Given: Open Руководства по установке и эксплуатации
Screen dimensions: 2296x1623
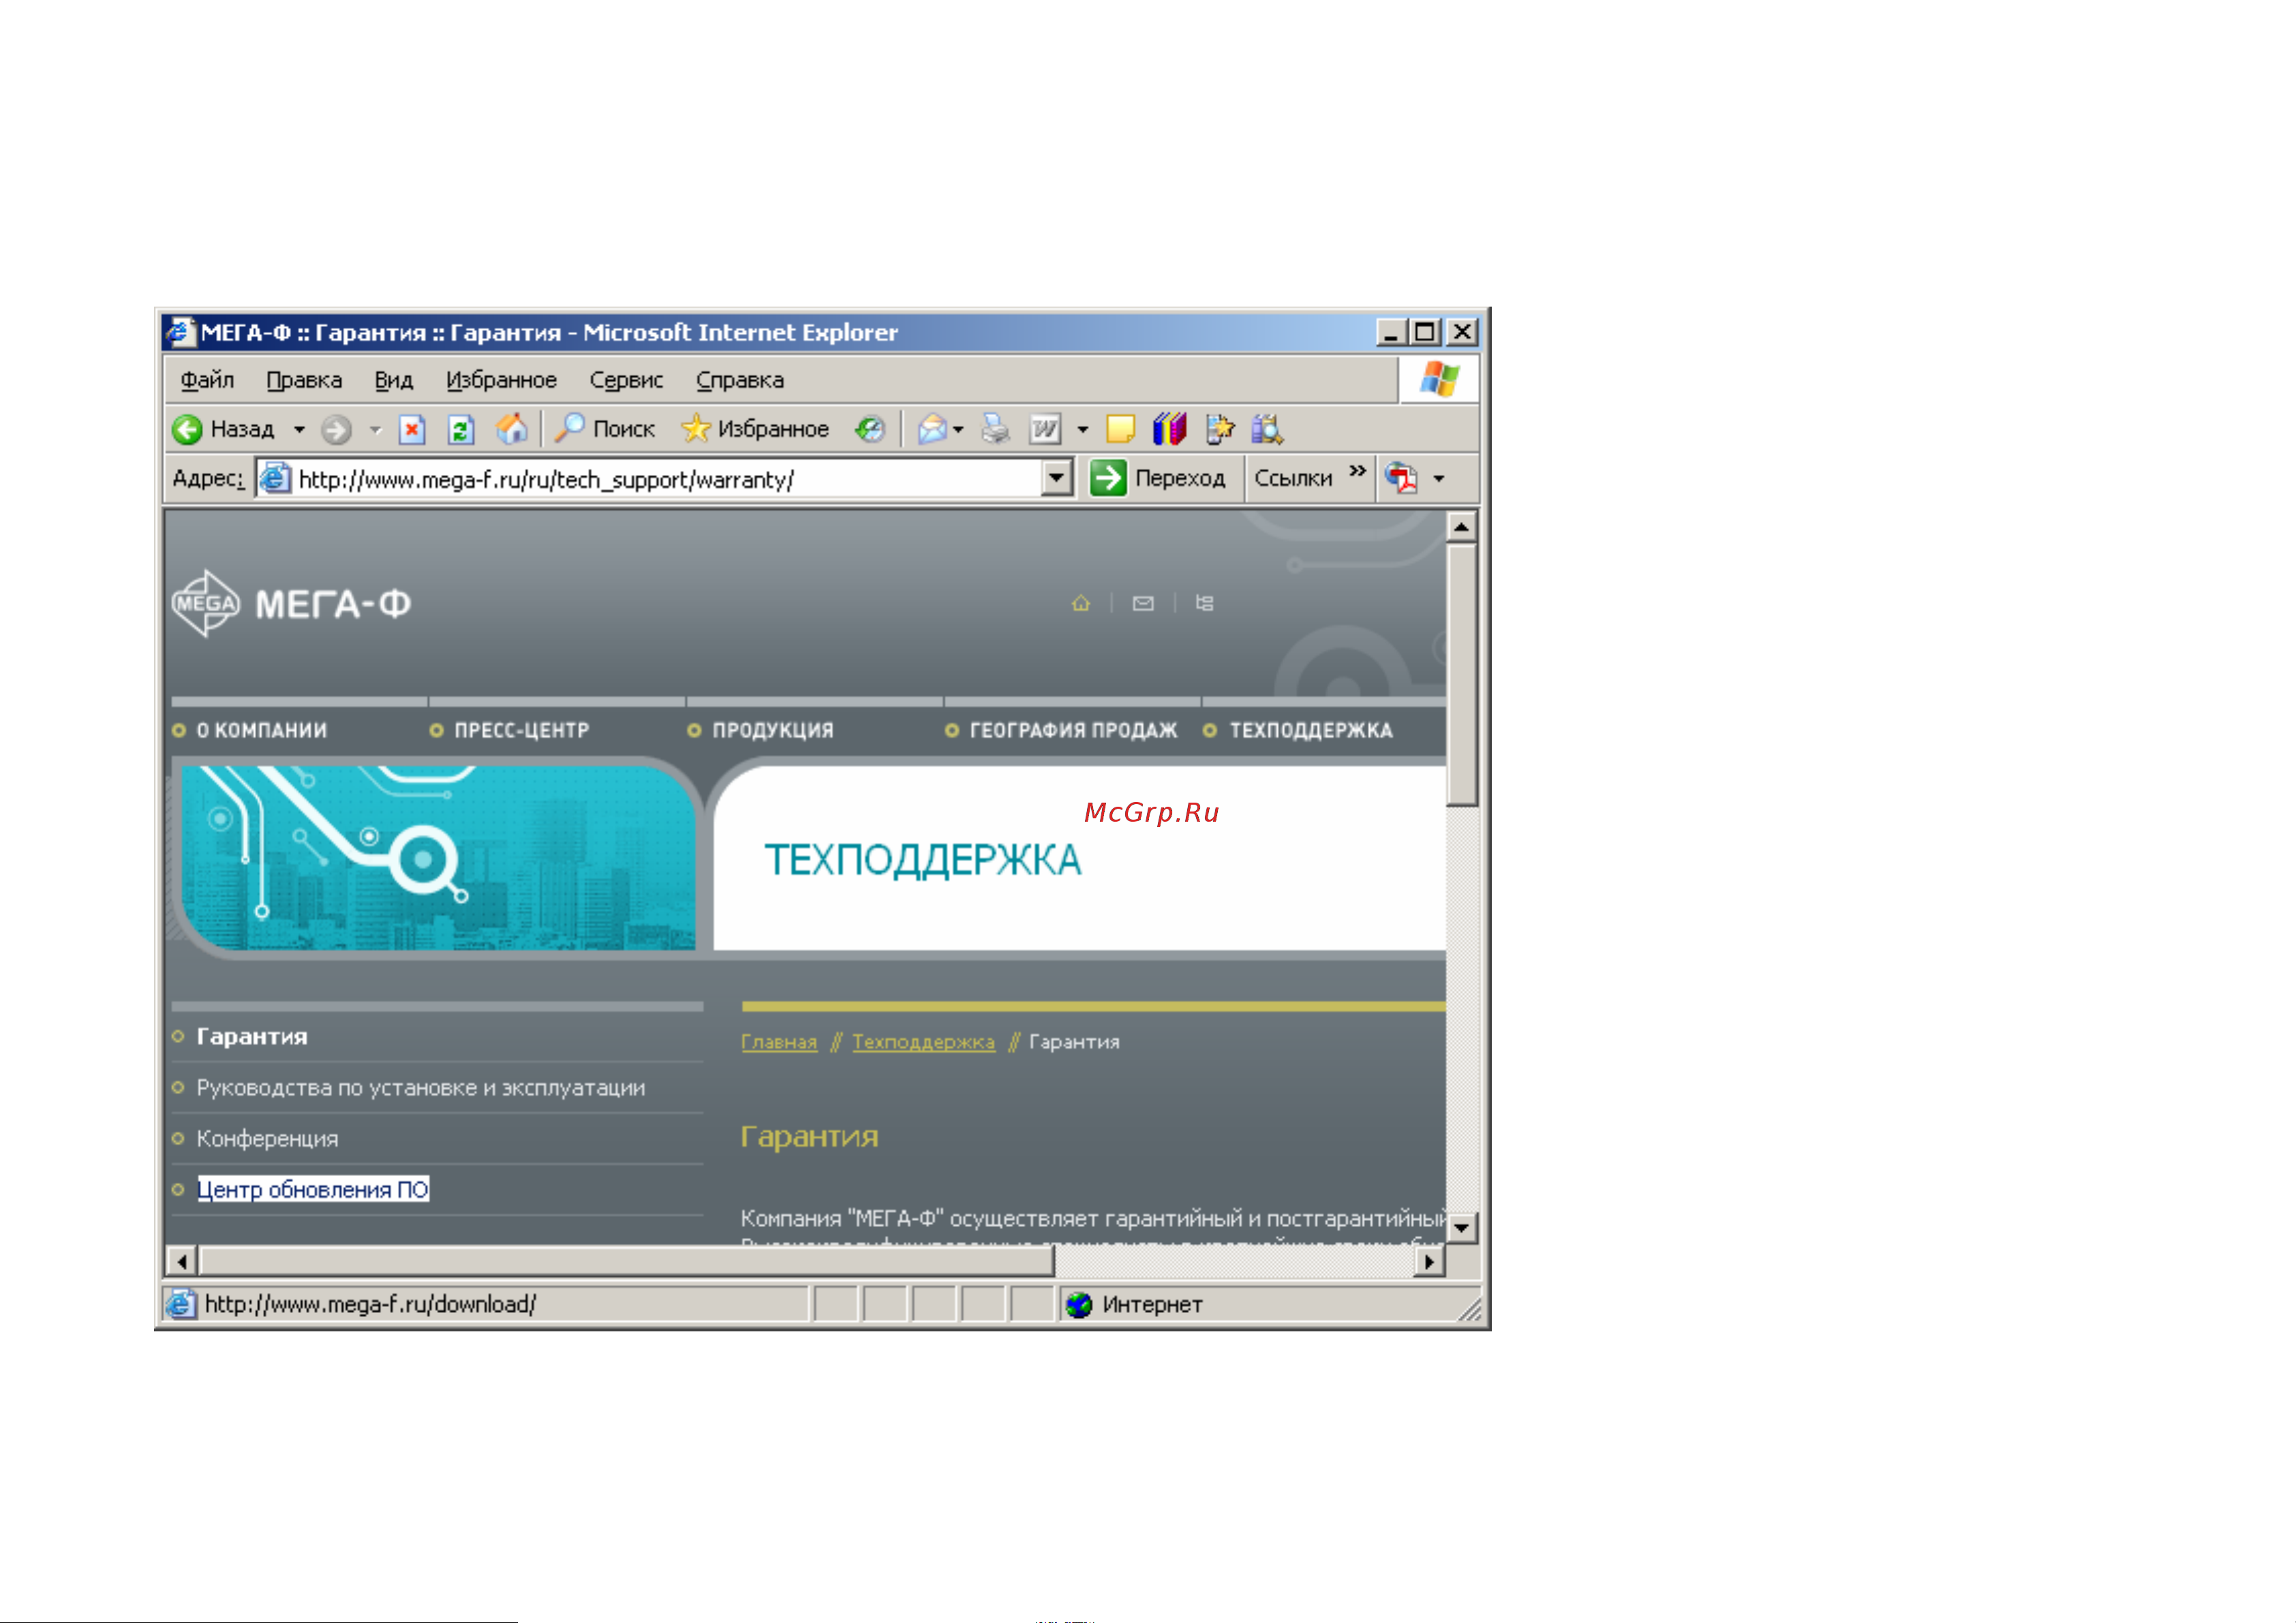Looking at the screenshot, I should pos(421,1087).
